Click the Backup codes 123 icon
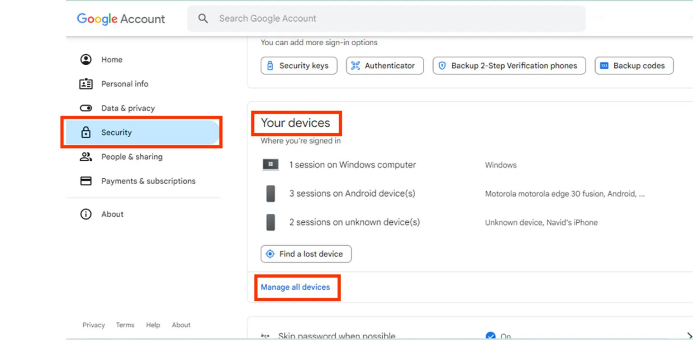 pyautogui.click(x=604, y=66)
